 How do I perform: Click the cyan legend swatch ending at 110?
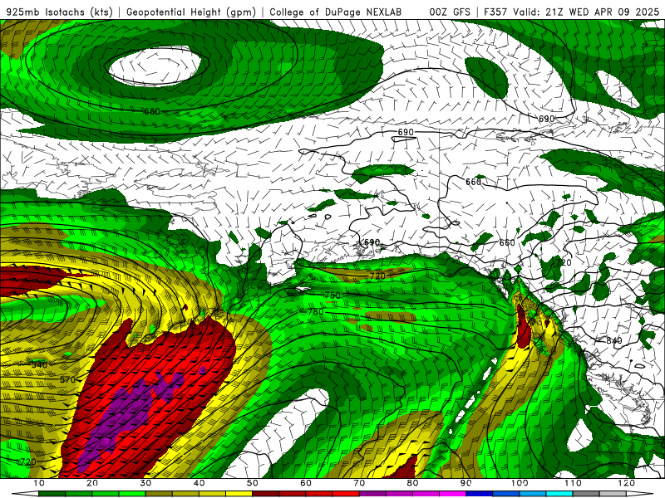point(559,494)
